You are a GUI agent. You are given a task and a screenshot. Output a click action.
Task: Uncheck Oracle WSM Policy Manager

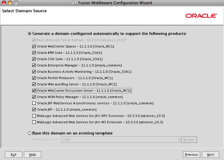[x=34, y=97]
